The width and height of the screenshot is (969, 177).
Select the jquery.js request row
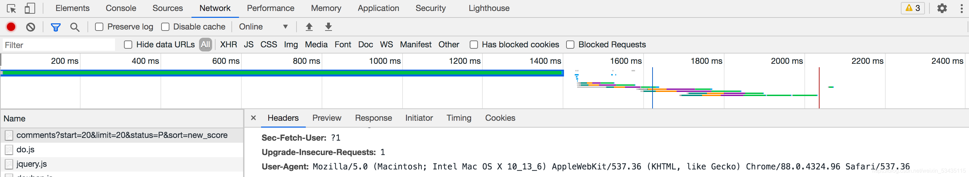click(x=122, y=164)
